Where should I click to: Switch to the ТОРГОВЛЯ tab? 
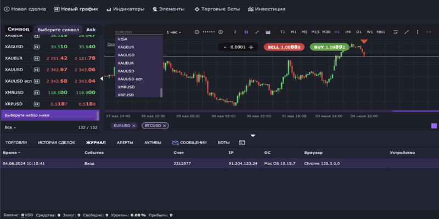[16, 143]
